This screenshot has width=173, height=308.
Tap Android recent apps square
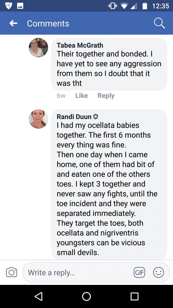click(x=135, y=296)
